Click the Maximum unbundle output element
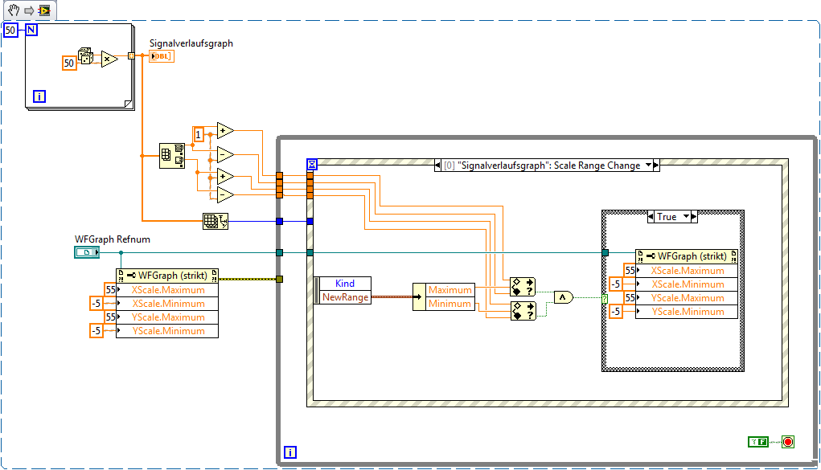Image resolution: width=821 pixels, height=470 pixels. (x=449, y=289)
